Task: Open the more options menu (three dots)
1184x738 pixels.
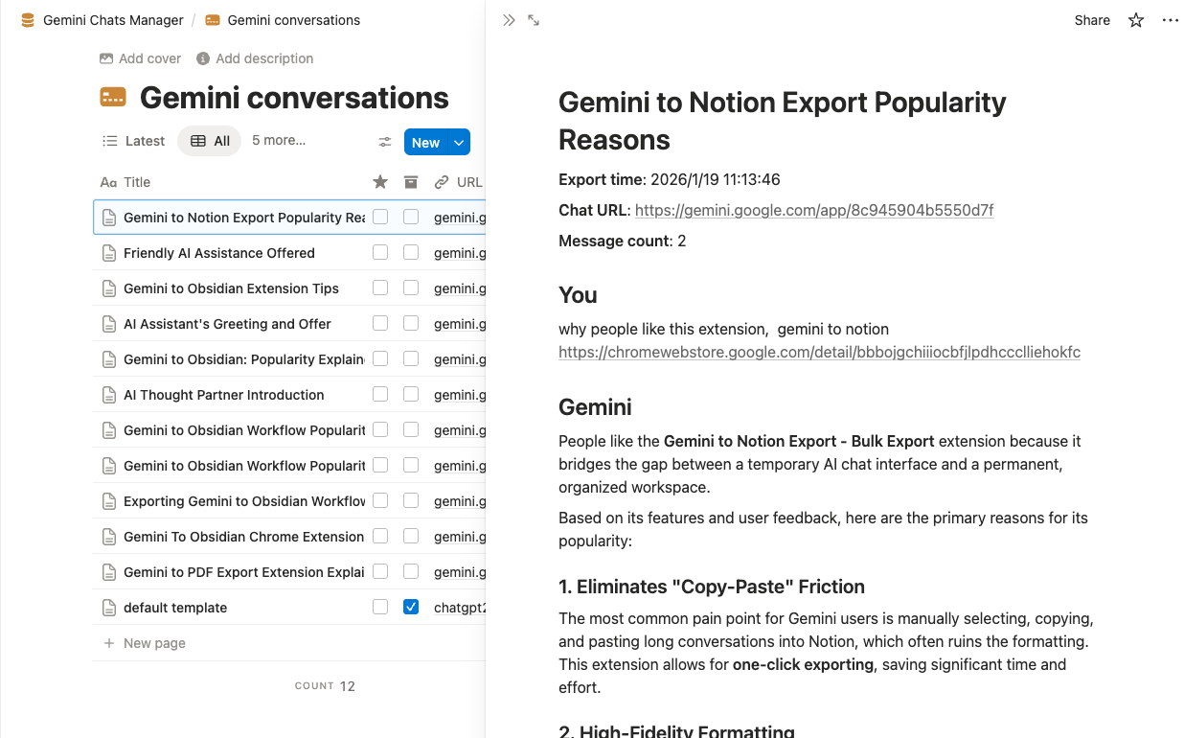Action: 1170,19
